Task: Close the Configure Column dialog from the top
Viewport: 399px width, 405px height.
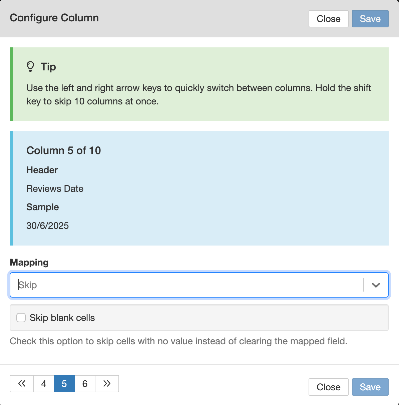Action: [x=328, y=19]
